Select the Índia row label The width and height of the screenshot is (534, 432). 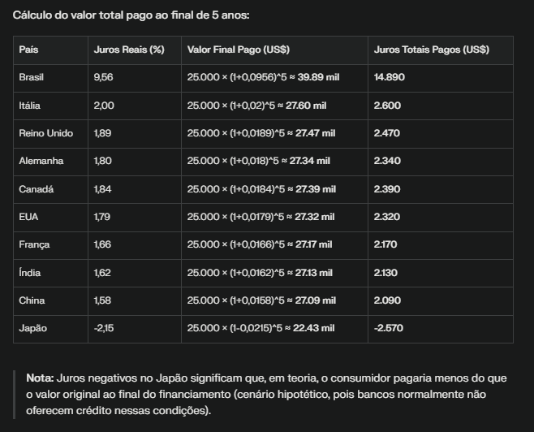point(30,273)
